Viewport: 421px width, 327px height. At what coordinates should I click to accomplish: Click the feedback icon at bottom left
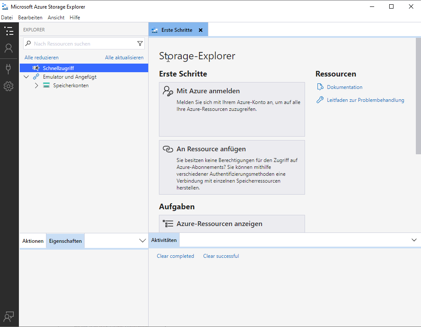pos(9,317)
